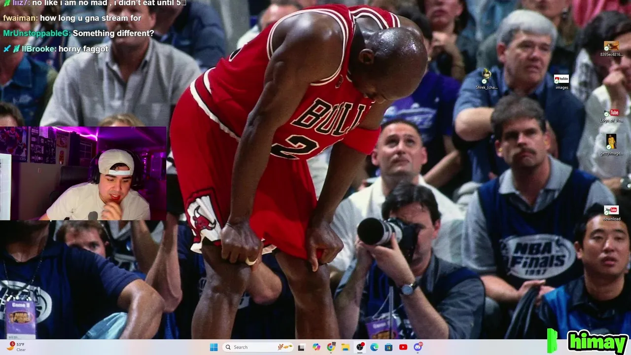This screenshot has height=355, width=631.
Task: Click chat message 'how long u gna stream for'
Action: (x=90, y=18)
